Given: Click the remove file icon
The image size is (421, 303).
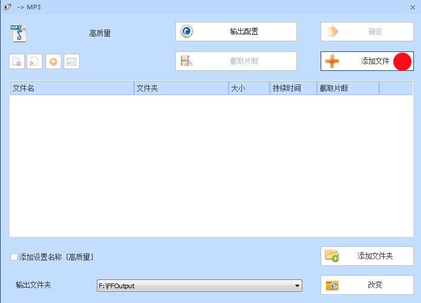Looking at the screenshot, I should tap(17, 61).
